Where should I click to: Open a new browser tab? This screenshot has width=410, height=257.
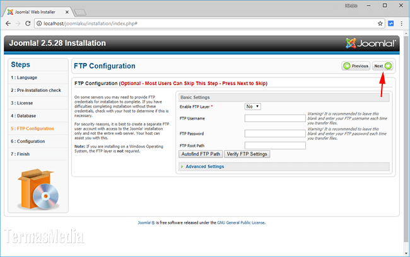click(80, 12)
